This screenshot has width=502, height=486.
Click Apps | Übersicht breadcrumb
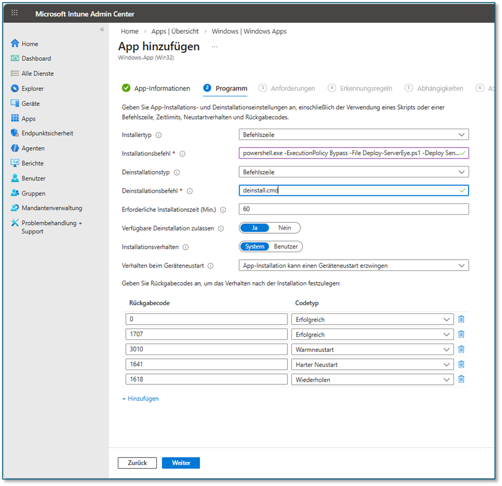(x=175, y=31)
